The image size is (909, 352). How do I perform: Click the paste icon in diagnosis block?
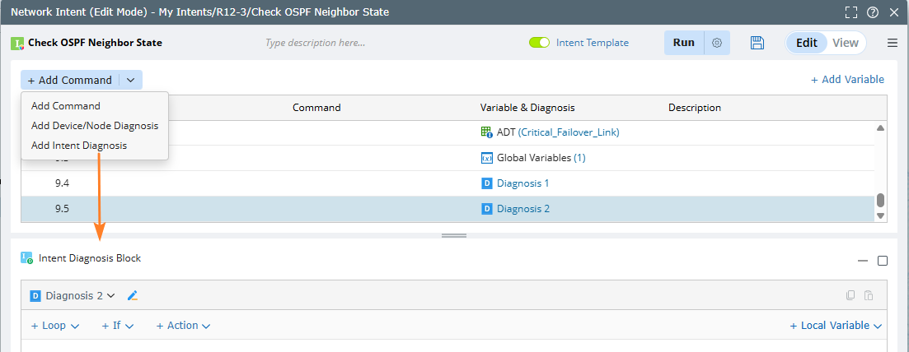(869, 296)
